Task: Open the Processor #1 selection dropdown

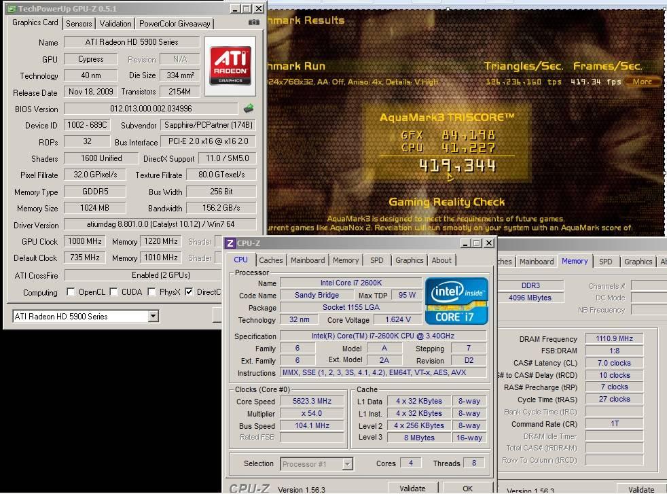Action: 348,464
